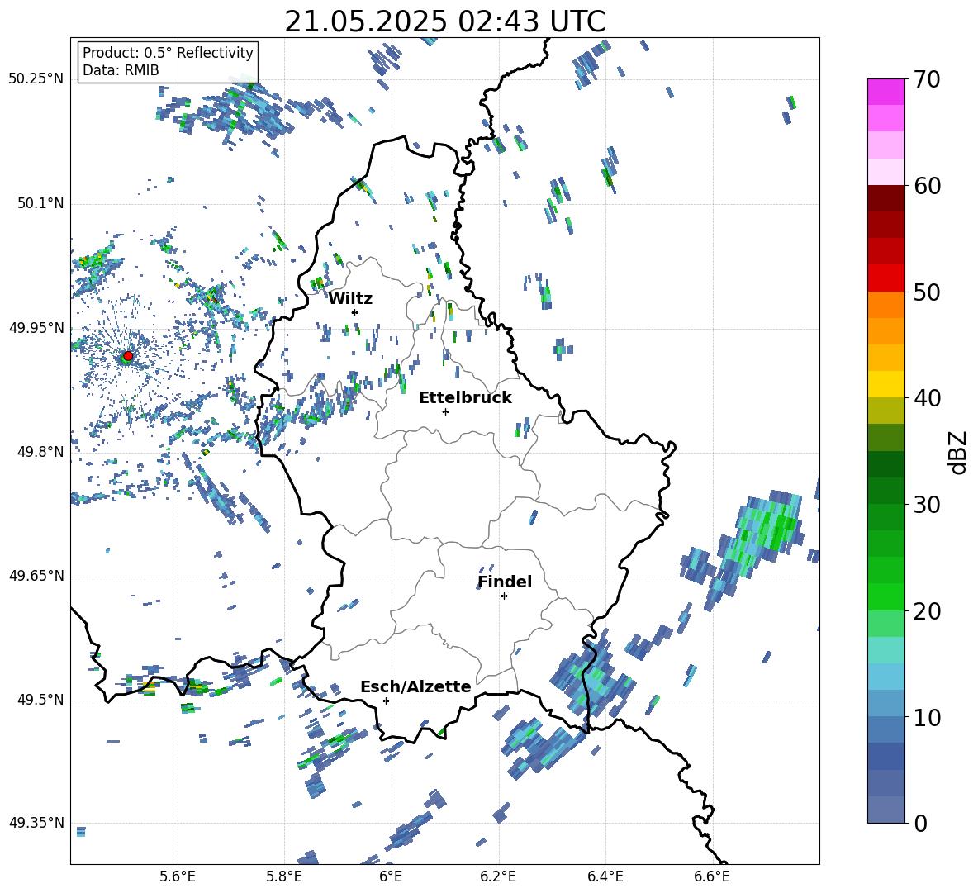
Task: Click the 49.95°N latitude label
Action: point(36,328)
